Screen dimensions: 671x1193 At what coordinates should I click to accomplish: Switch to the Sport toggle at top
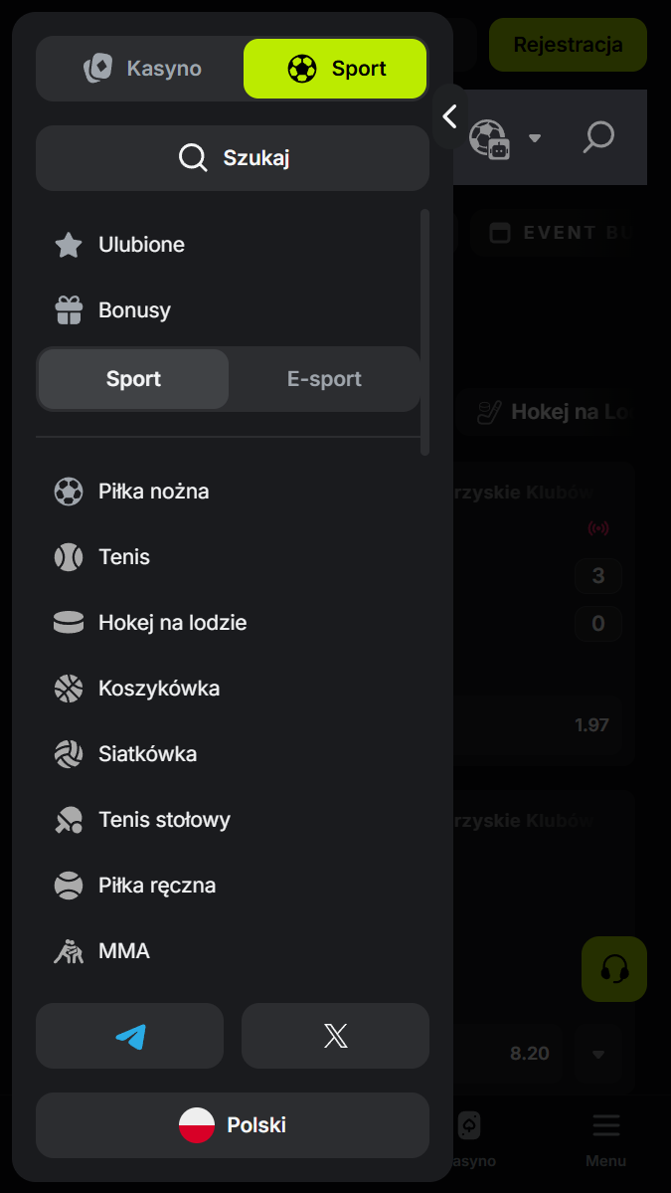pyautogui.click(x=335, y=69)
